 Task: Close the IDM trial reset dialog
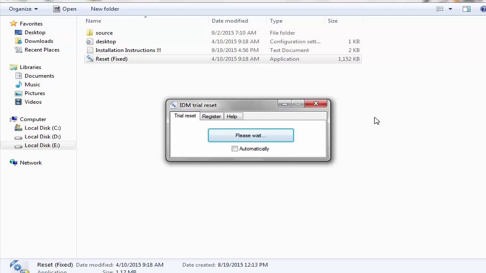tap(316, 104)
